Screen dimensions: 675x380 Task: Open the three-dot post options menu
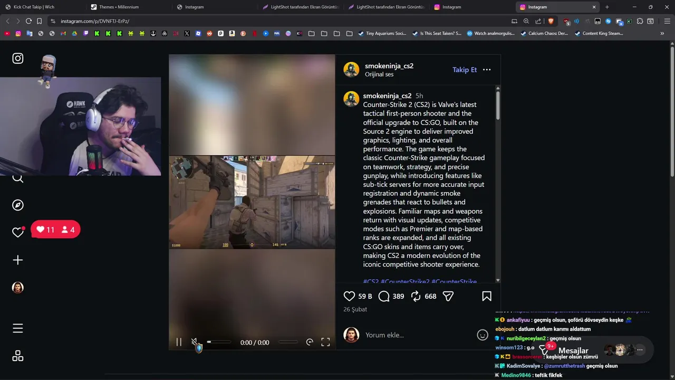click(487, 70)
